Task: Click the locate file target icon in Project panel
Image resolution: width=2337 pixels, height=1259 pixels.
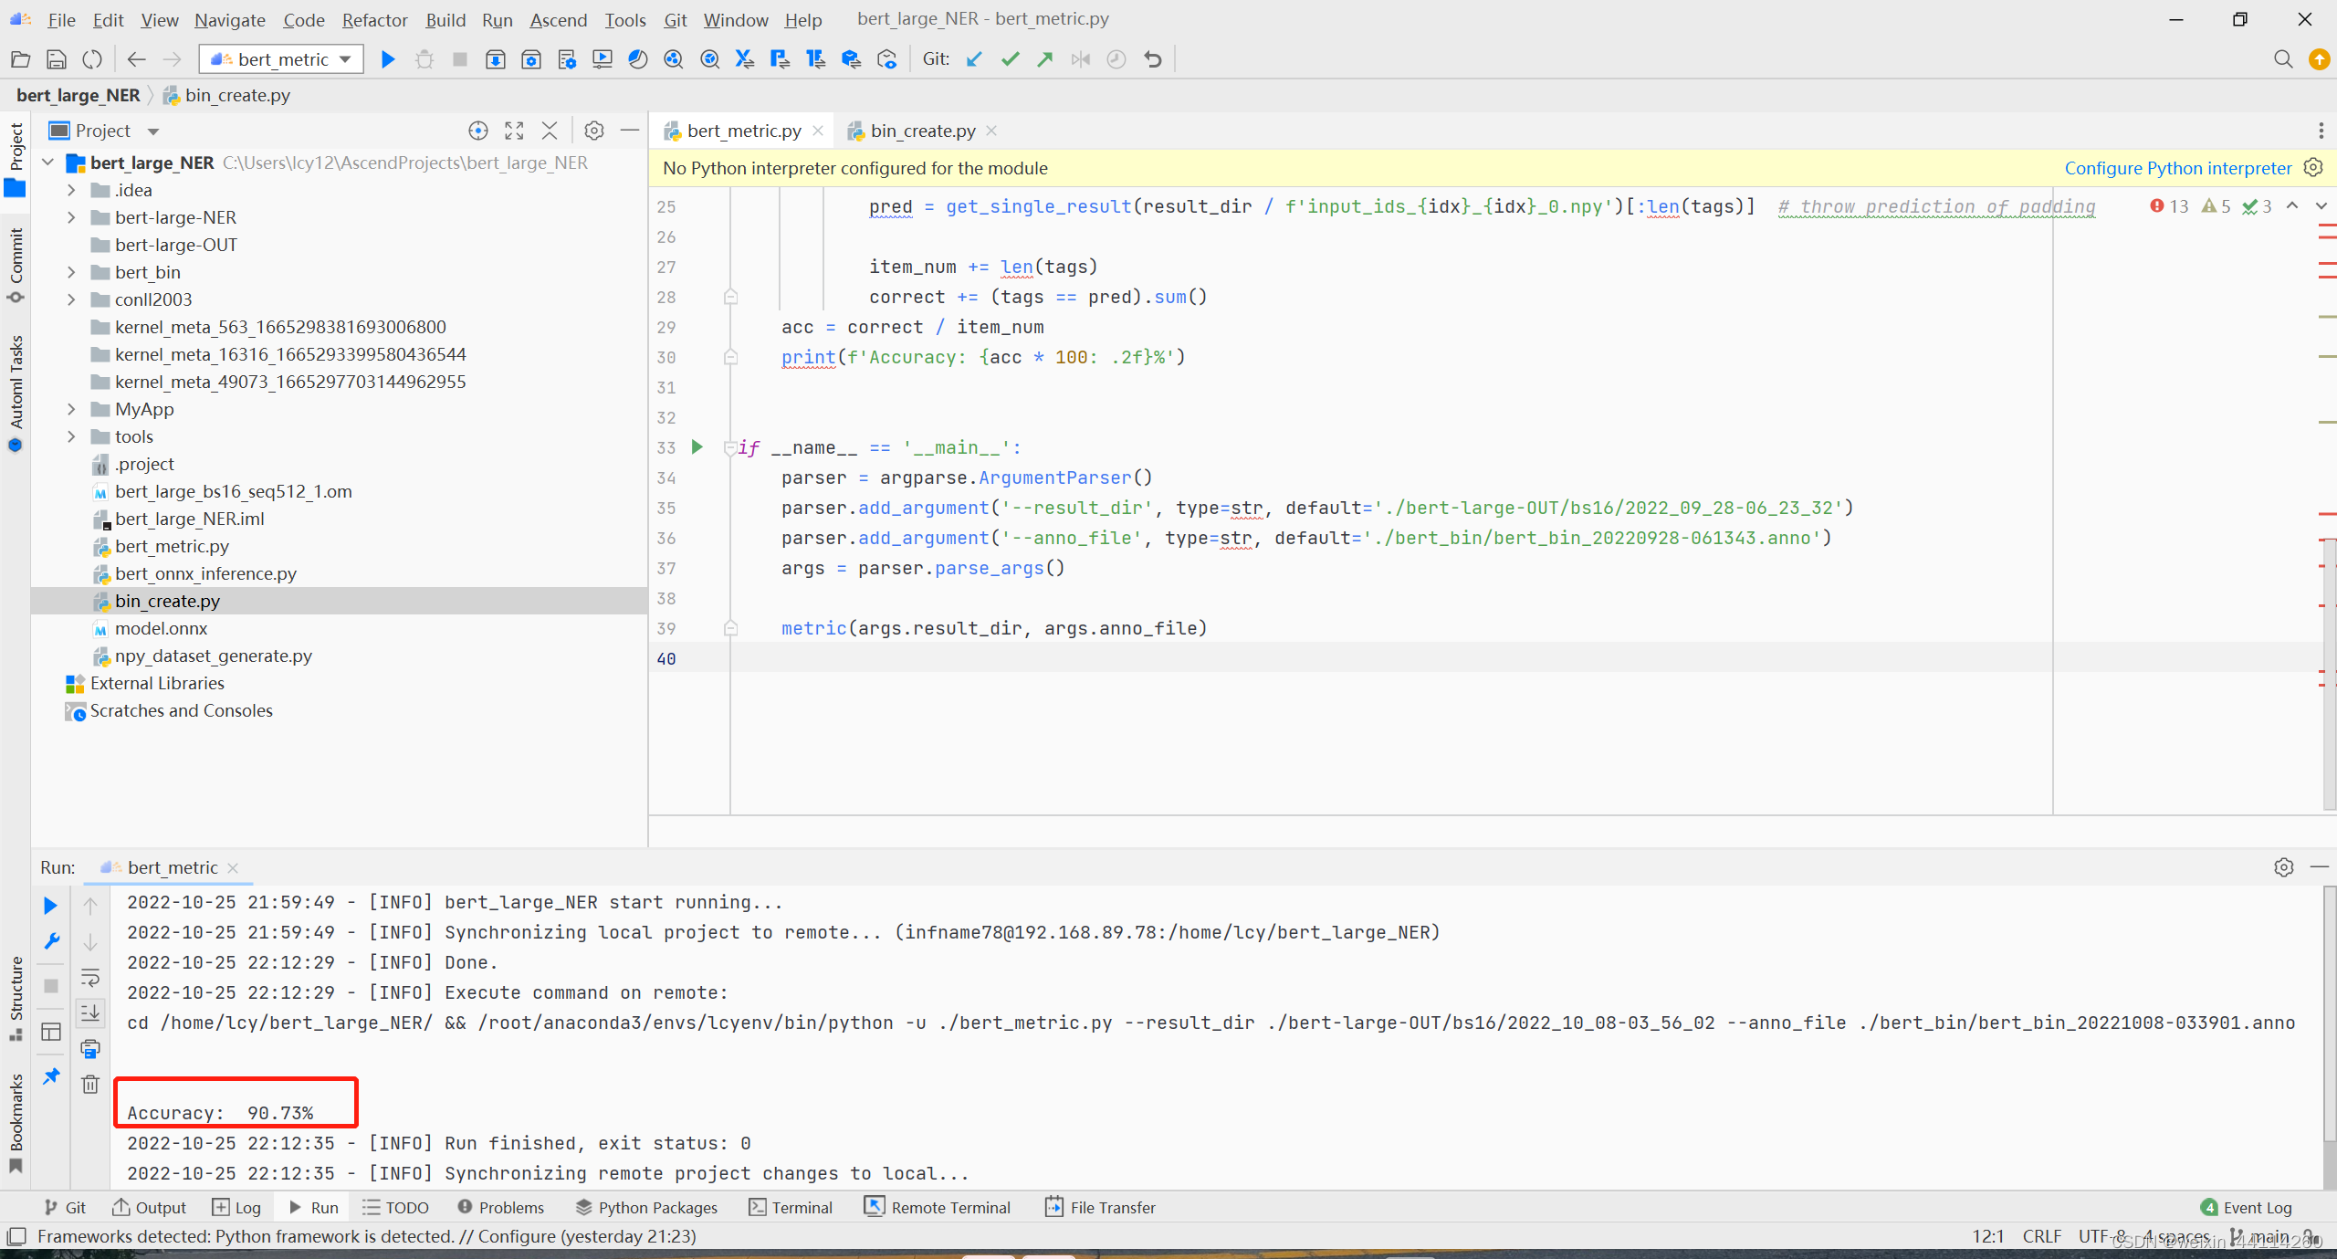Action: [x=478, y=131]
